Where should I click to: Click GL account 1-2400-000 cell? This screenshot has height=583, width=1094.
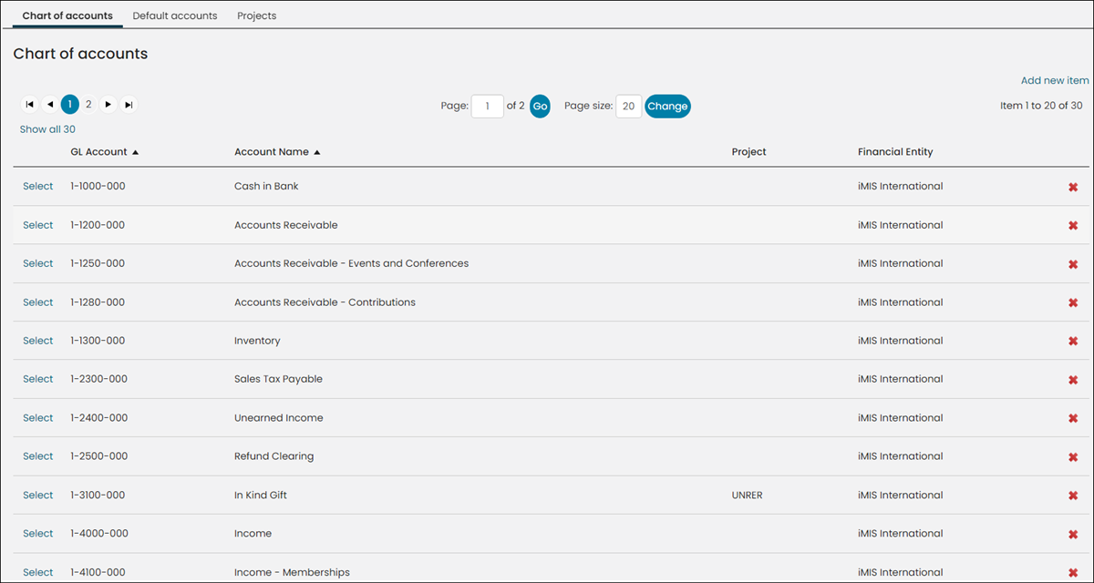coord(98,418)
